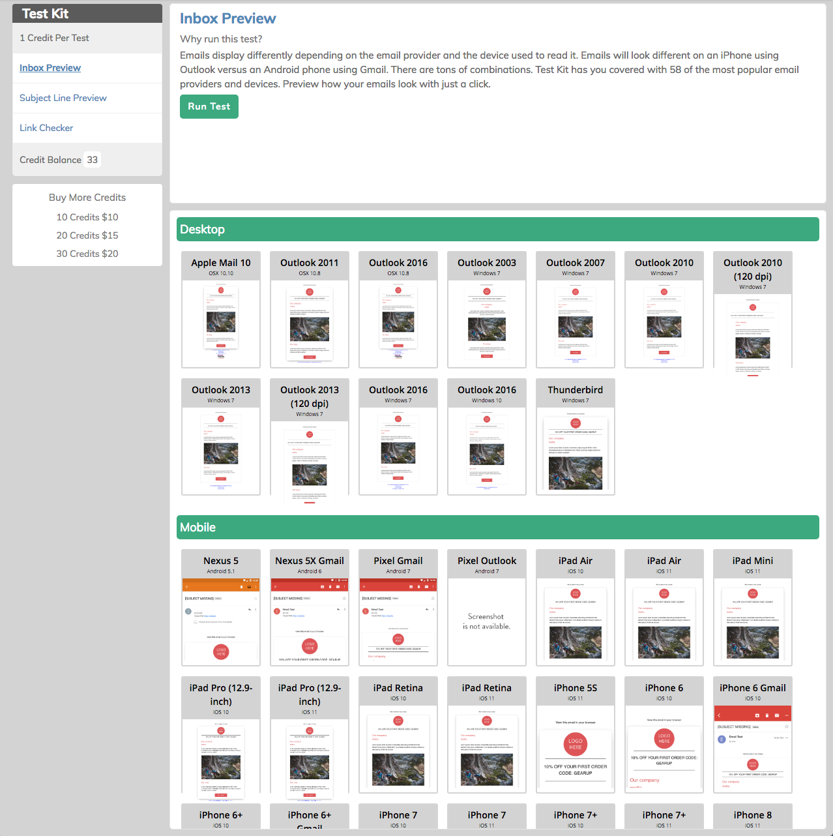Open iPhone 6 iOS 10 preview

pyautogui.click(x=664, y=735)
